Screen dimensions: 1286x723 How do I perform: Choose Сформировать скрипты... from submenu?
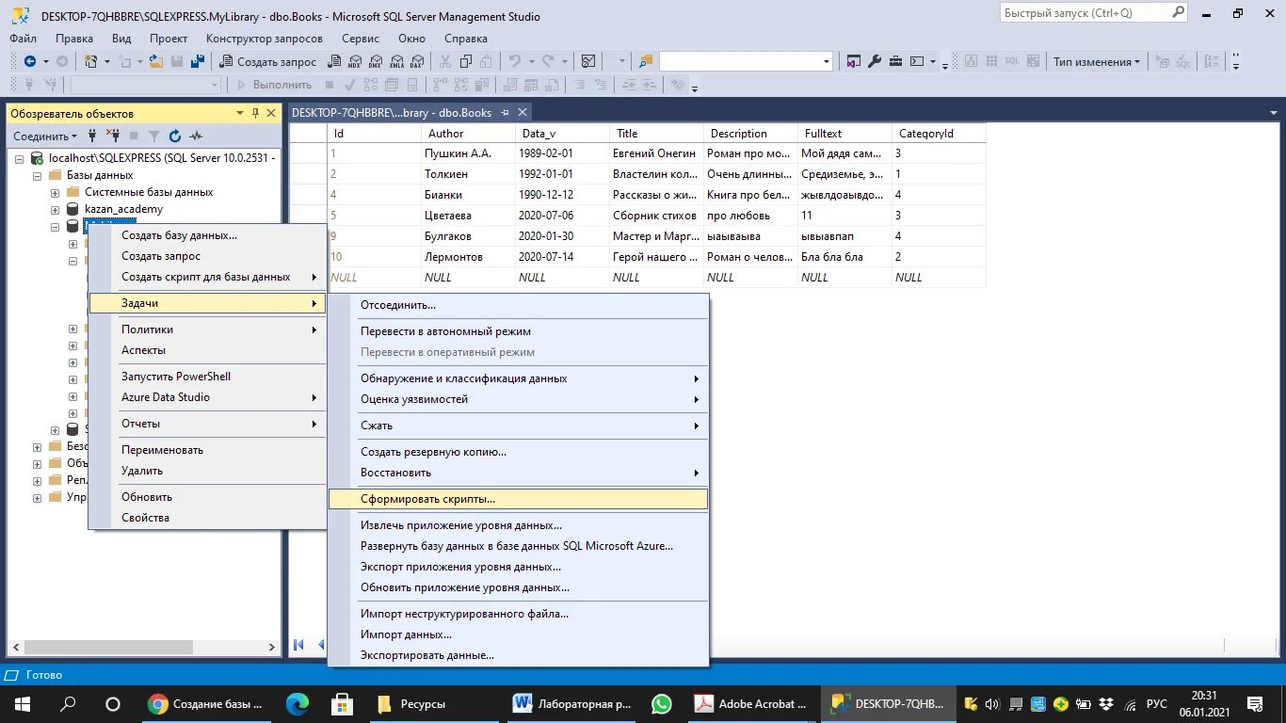pos(518,499)
